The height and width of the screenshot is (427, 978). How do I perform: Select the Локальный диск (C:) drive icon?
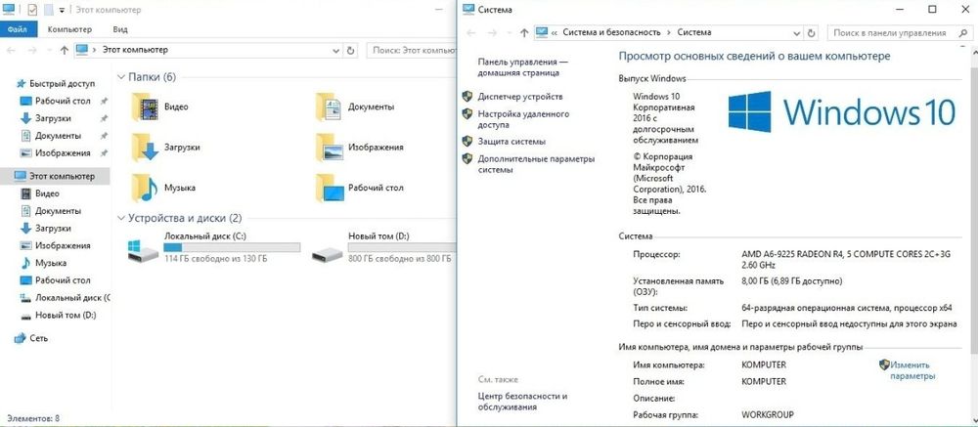pos(143,250)
